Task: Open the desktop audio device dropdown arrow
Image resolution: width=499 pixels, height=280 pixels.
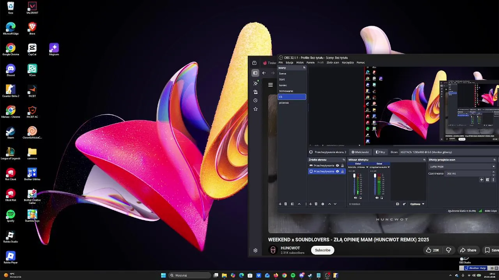Action: [x=388, y=167]
